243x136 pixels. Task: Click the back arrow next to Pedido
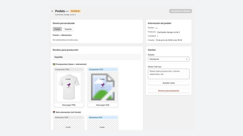click(52, 11)
